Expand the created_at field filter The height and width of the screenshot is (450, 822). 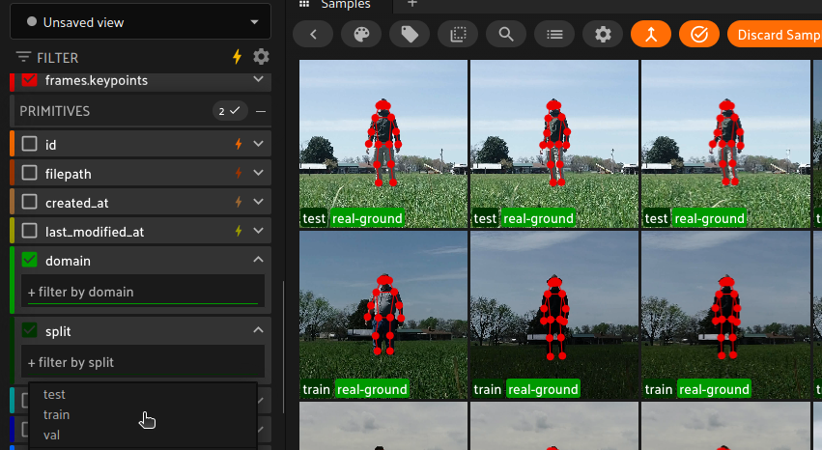(x=259, y=202)
